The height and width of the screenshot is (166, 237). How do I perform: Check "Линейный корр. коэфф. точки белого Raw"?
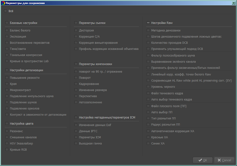(148, 74)
